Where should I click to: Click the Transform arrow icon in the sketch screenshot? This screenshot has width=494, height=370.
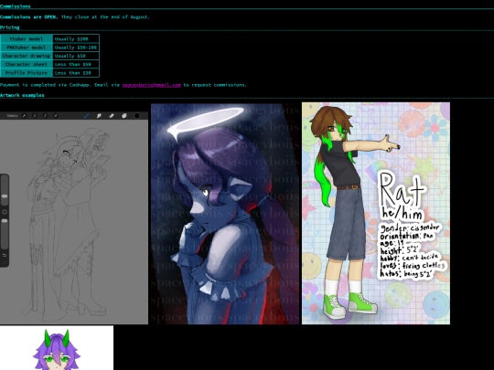56,116
